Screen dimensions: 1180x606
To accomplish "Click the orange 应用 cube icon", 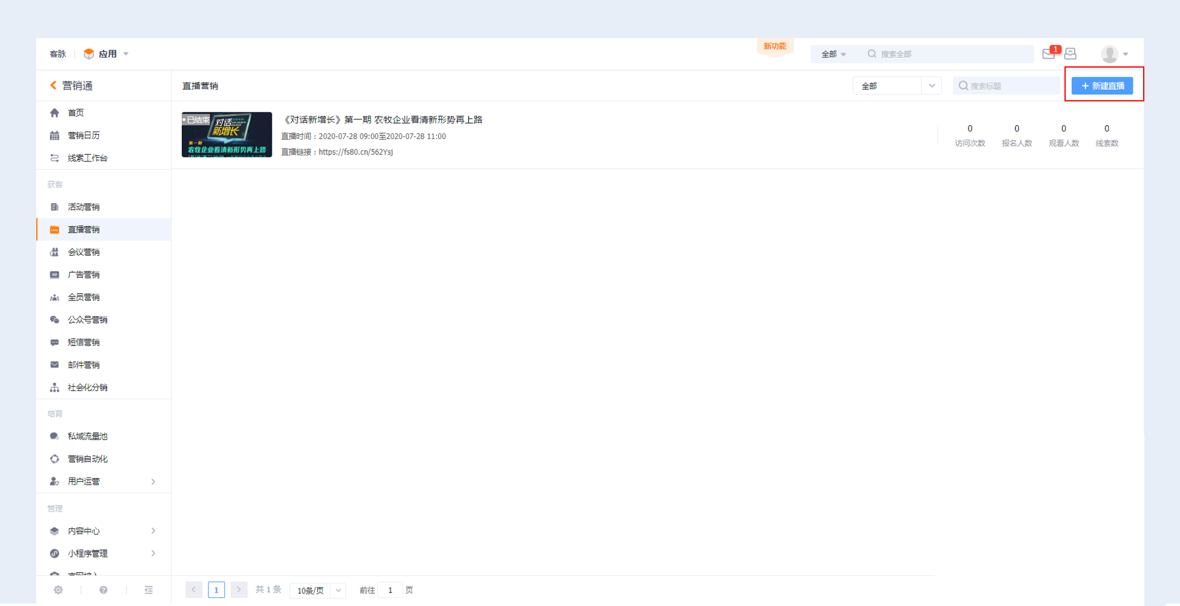I will tap(89, 54).
